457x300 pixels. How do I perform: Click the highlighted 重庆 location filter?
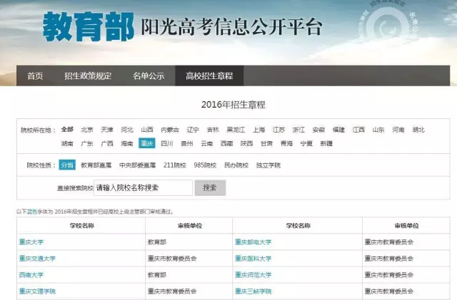point(147,143)
